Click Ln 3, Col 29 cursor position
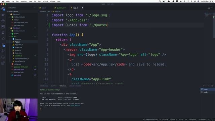The height and width of the screenshot is (121, 215). (x=164, y=120)
